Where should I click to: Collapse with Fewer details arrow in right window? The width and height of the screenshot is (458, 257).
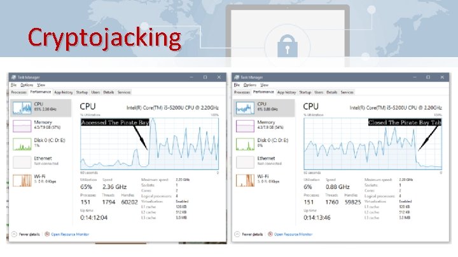click(237, 234)
